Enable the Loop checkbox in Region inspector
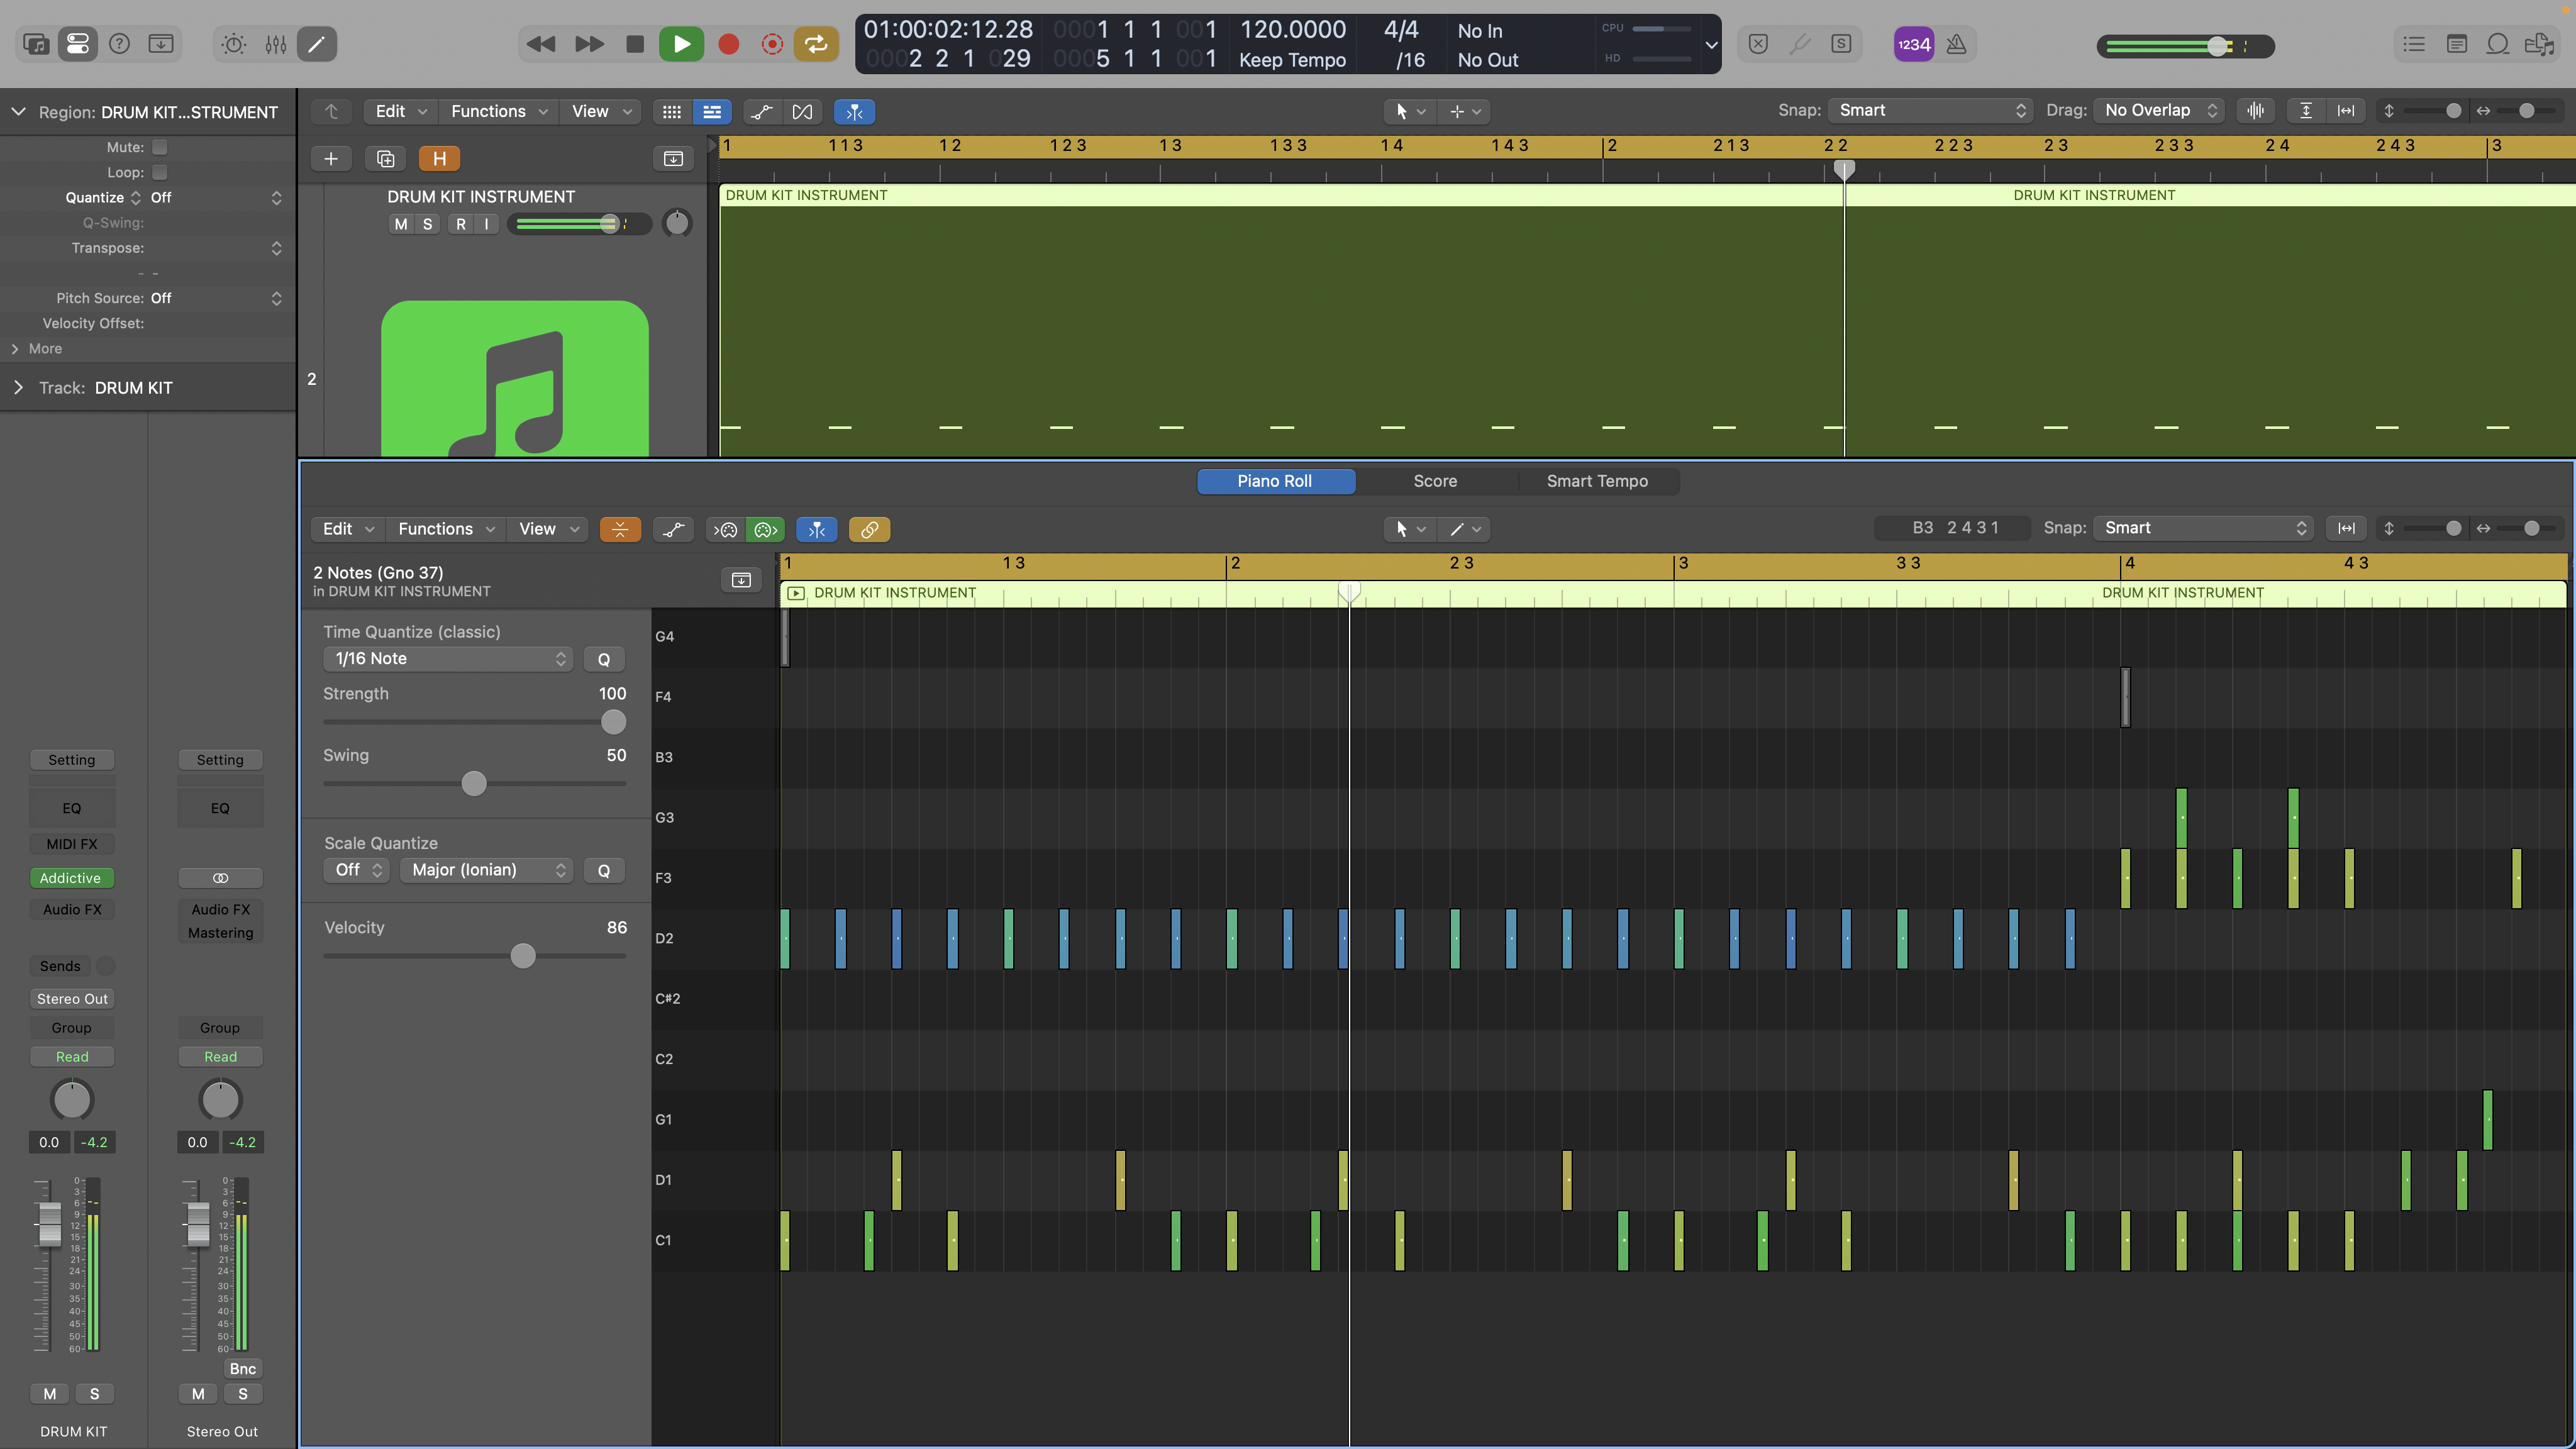The height and width of the screenshot is (1449, 2576). click(159, 172)
